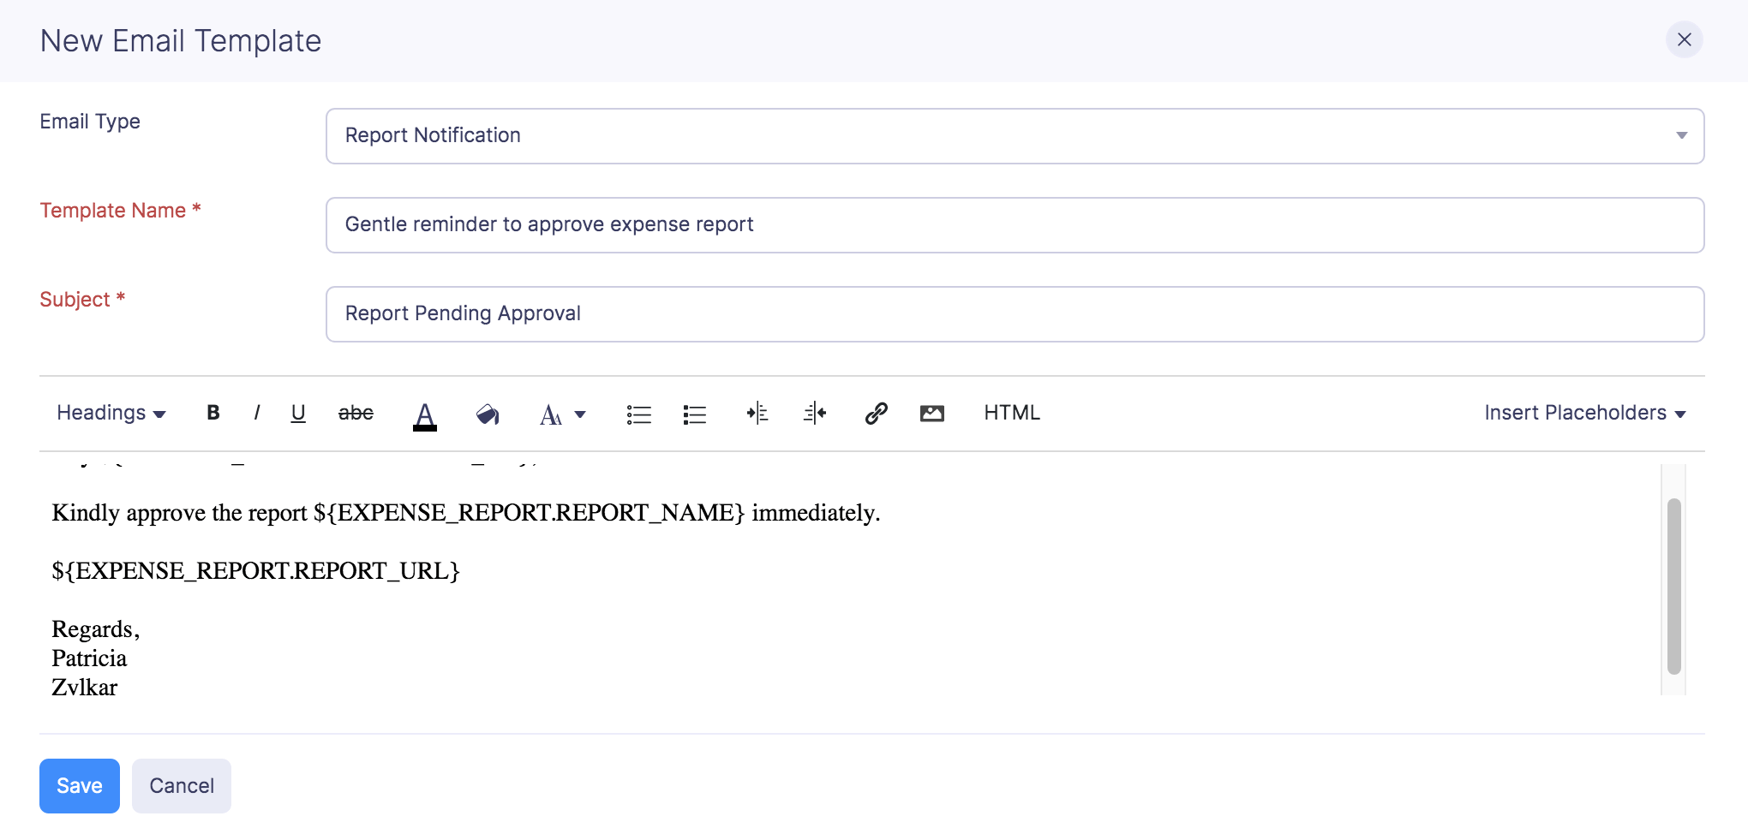
Task: Apply strikethrough formatting
Action: [356, 413]
